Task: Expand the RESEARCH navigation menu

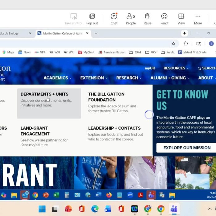Action: 129,78
